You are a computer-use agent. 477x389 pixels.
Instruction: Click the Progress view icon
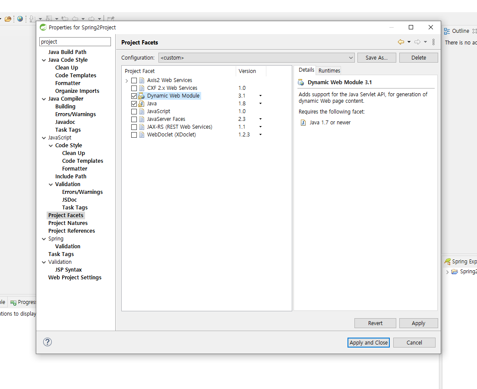[x=13, y=303]
